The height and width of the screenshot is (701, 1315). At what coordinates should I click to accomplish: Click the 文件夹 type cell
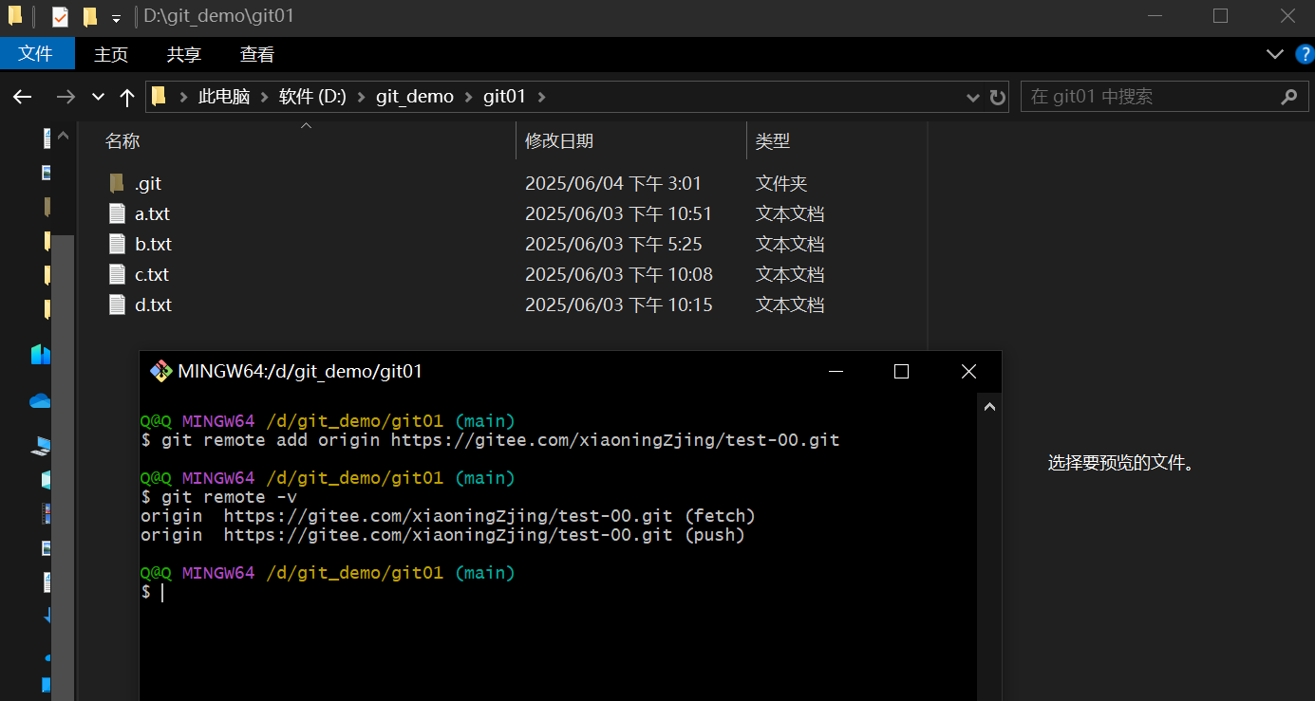pyautogui.click(x=781, y=184)
